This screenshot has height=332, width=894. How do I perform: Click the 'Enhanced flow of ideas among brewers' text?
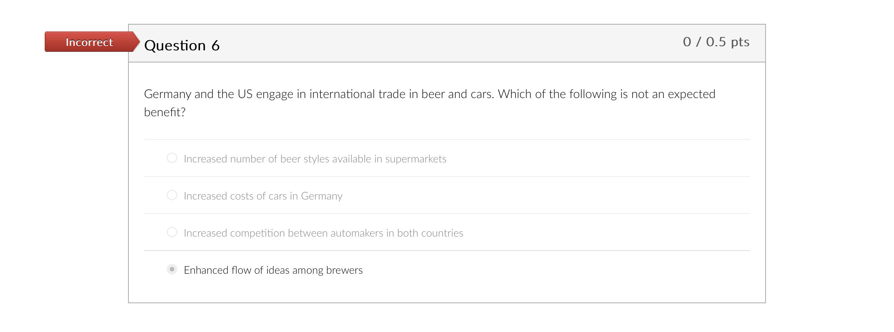(x=273, y=270)
